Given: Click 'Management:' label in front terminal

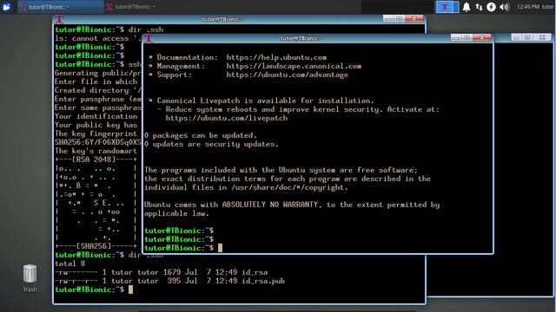Looking at the screenshot, I should 181,66.
